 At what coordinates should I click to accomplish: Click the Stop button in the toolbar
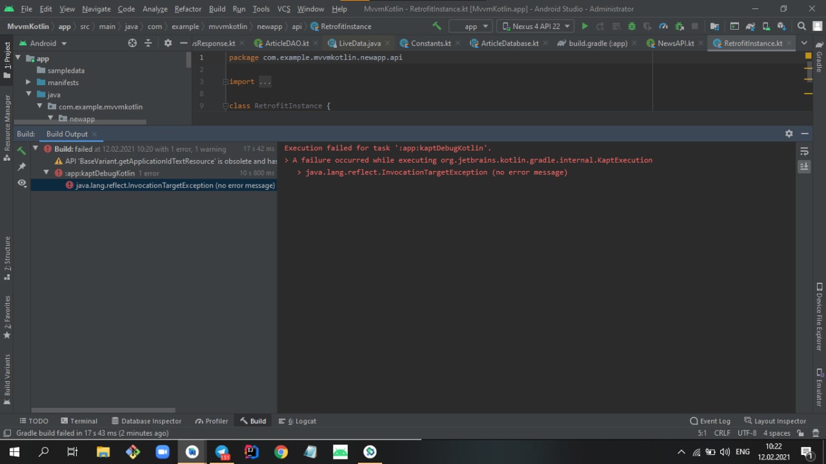click(x=695, y=26)
